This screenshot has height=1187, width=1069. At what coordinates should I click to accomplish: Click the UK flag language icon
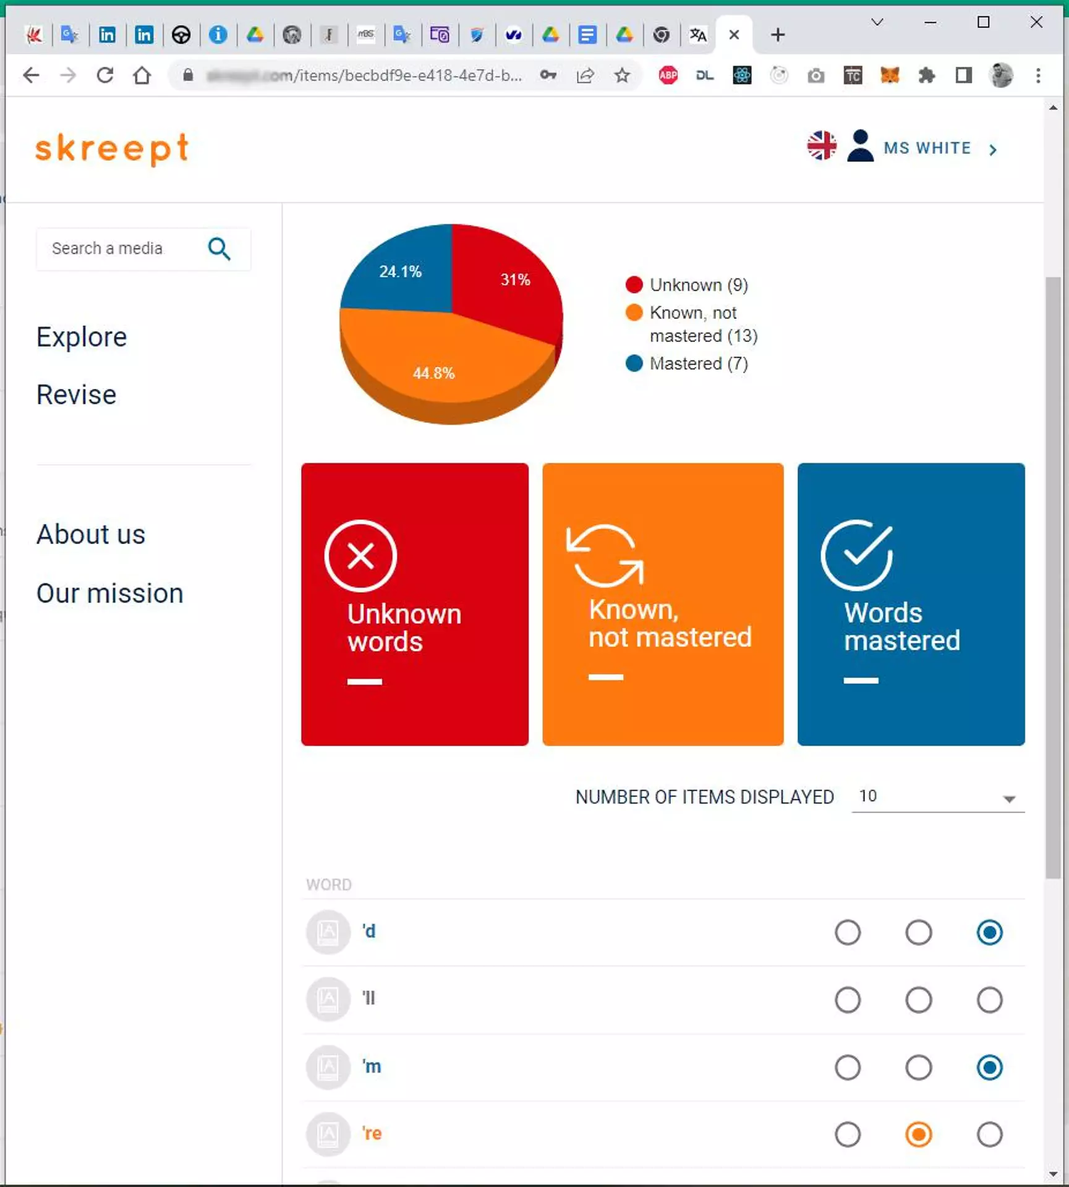click(822, 147)
